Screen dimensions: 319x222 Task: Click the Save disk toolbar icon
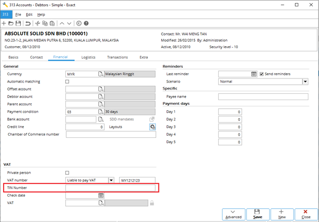pyautogui.click(x=18, y=23)
